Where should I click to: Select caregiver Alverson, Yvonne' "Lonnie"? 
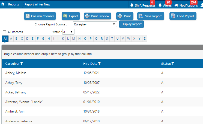click(24, 102)
